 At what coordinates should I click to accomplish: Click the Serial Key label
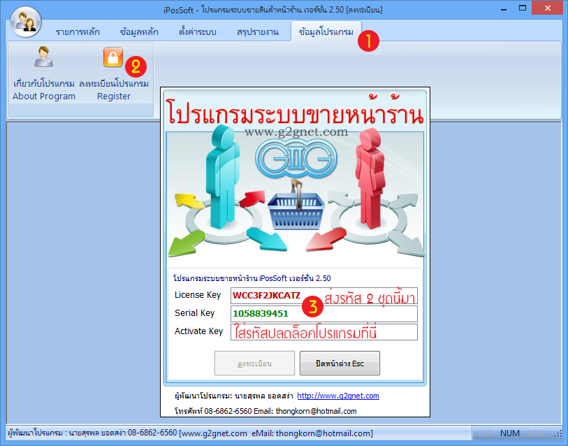pyautogui.click(x=194, y=313)
